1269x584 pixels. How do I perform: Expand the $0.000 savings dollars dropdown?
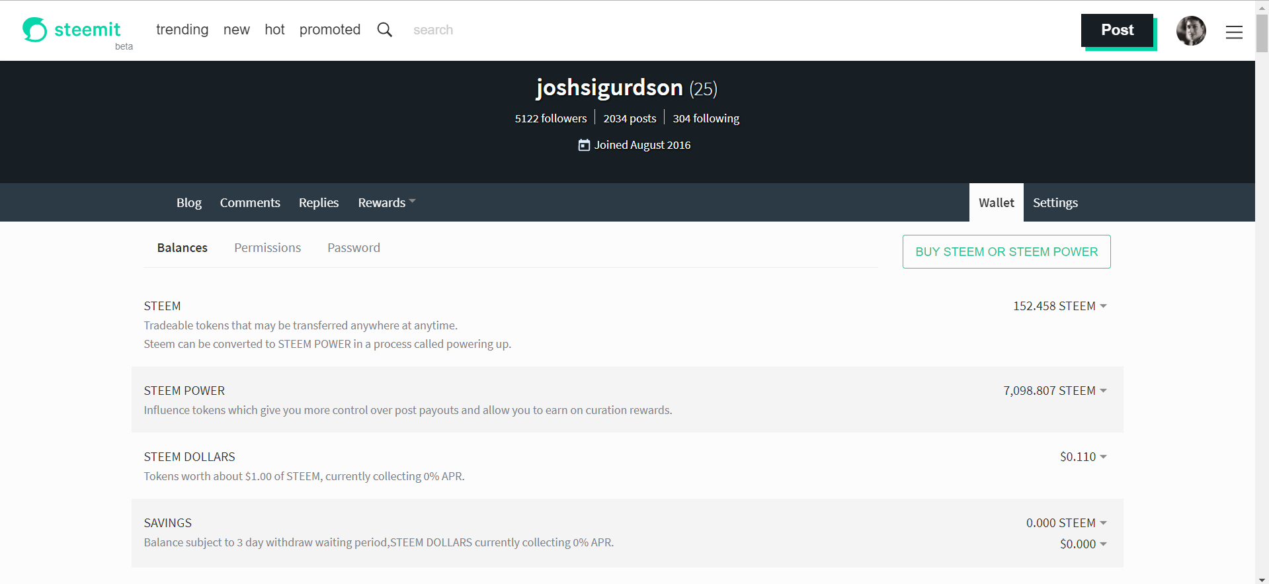[x=1083, y=544]
